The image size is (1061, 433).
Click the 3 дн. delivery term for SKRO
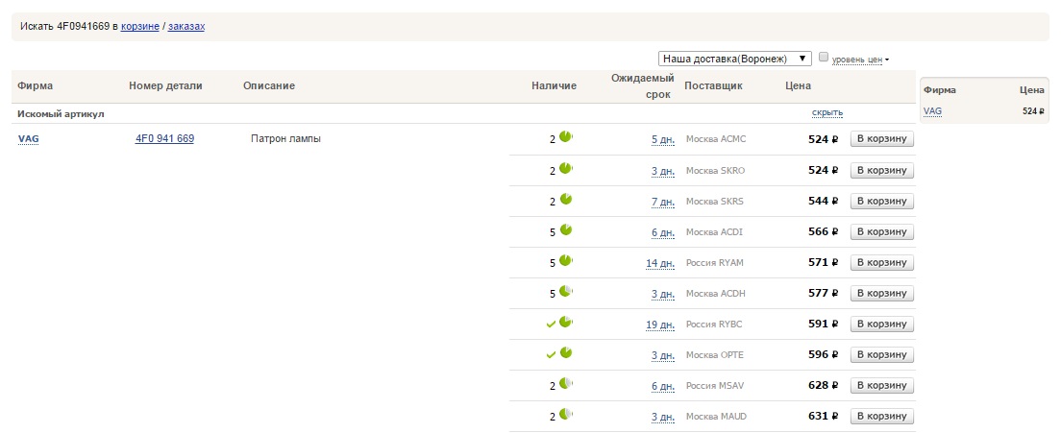coord(663,171)
